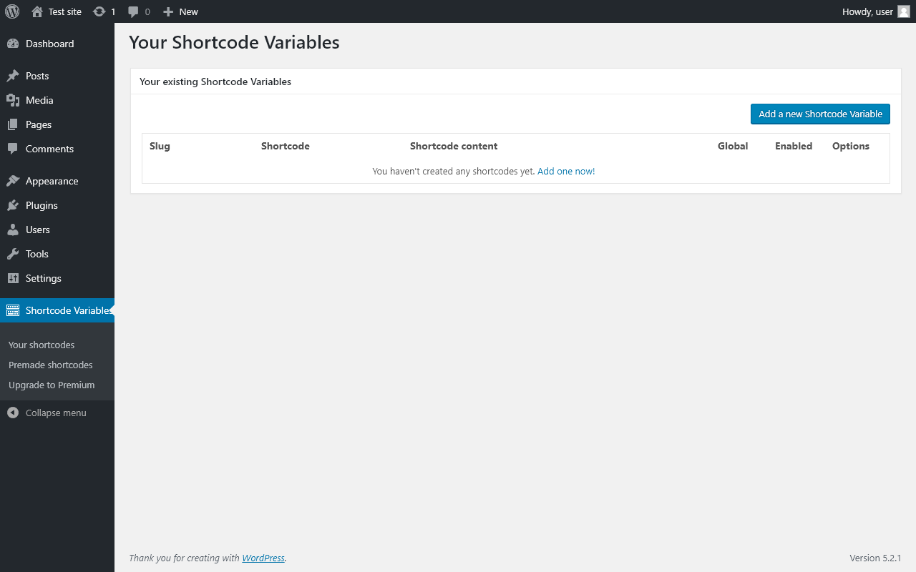Click the Options column header
916x572 pixels.
pos(851,146)
